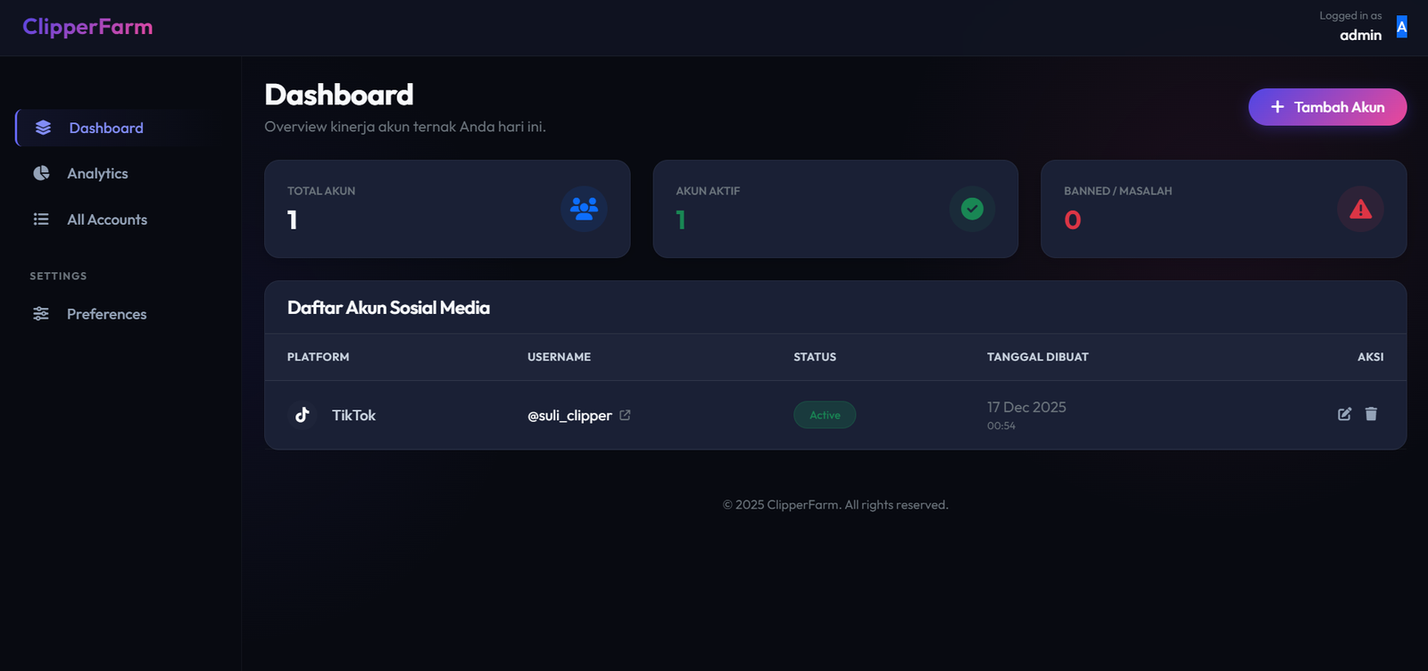
Task: Click the green checkmark icon on Akun Aktif card
Action: point(973,209)
